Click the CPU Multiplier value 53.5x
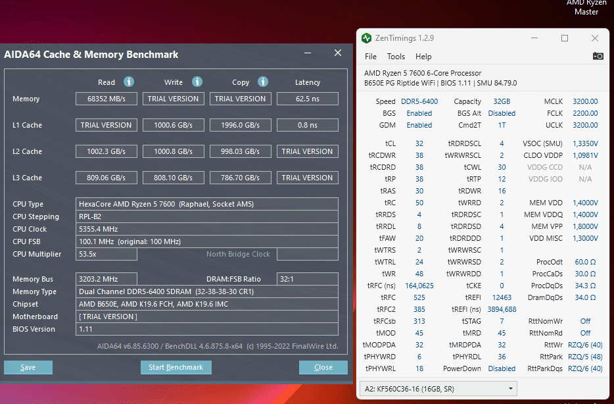 click(x=106, y=254)
